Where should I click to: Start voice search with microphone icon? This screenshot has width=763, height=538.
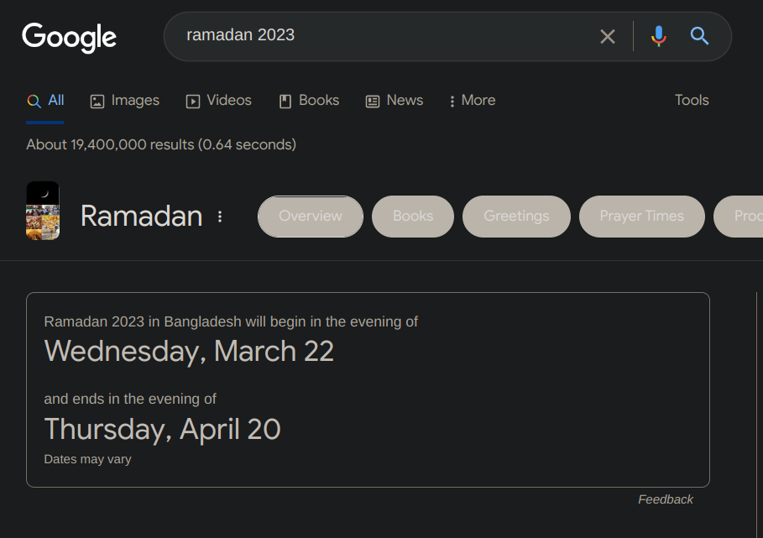coord(659,36)
